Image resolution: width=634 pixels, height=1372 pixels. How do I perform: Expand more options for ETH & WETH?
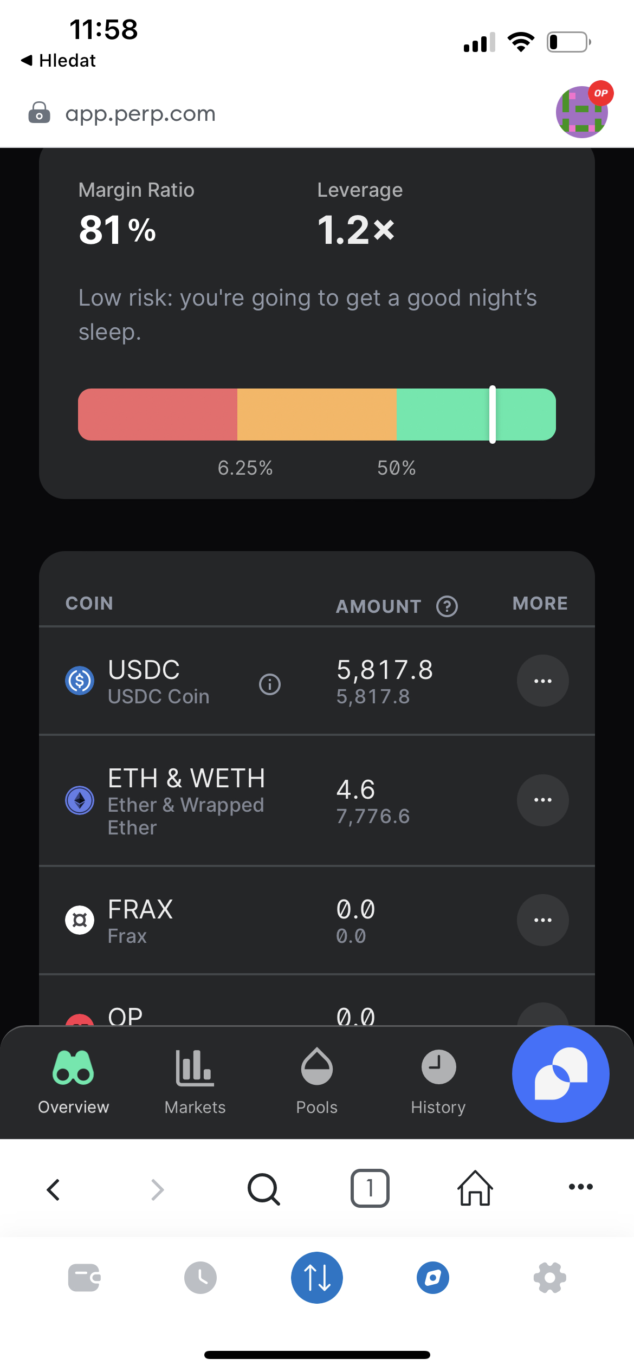pyautogui.click(x=542, y=800)
